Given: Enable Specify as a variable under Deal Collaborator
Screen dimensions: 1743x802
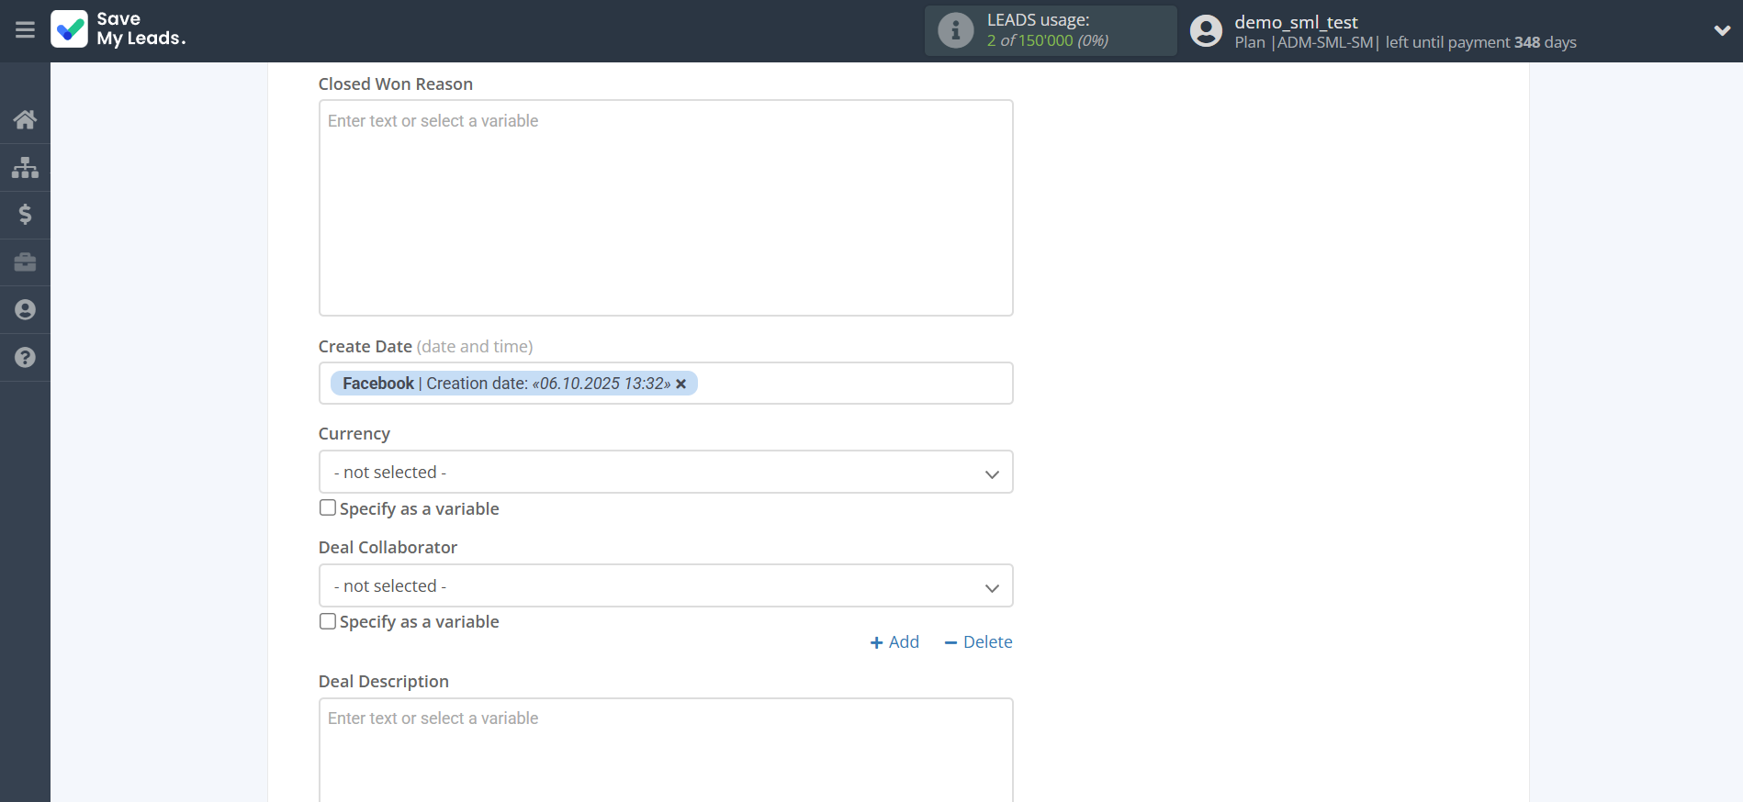Looking at the screenshot, I should click(328, 621).
